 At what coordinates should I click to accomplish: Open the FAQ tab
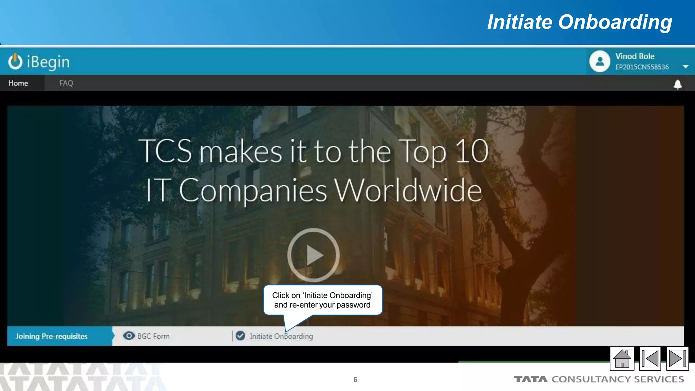[66, 83]
